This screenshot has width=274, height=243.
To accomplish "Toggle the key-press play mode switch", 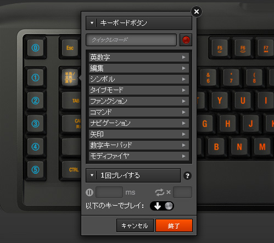I will [162, 206].
